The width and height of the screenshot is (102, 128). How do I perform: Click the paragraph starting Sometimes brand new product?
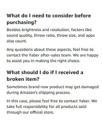pyautogui.click(x=53, y=90)
